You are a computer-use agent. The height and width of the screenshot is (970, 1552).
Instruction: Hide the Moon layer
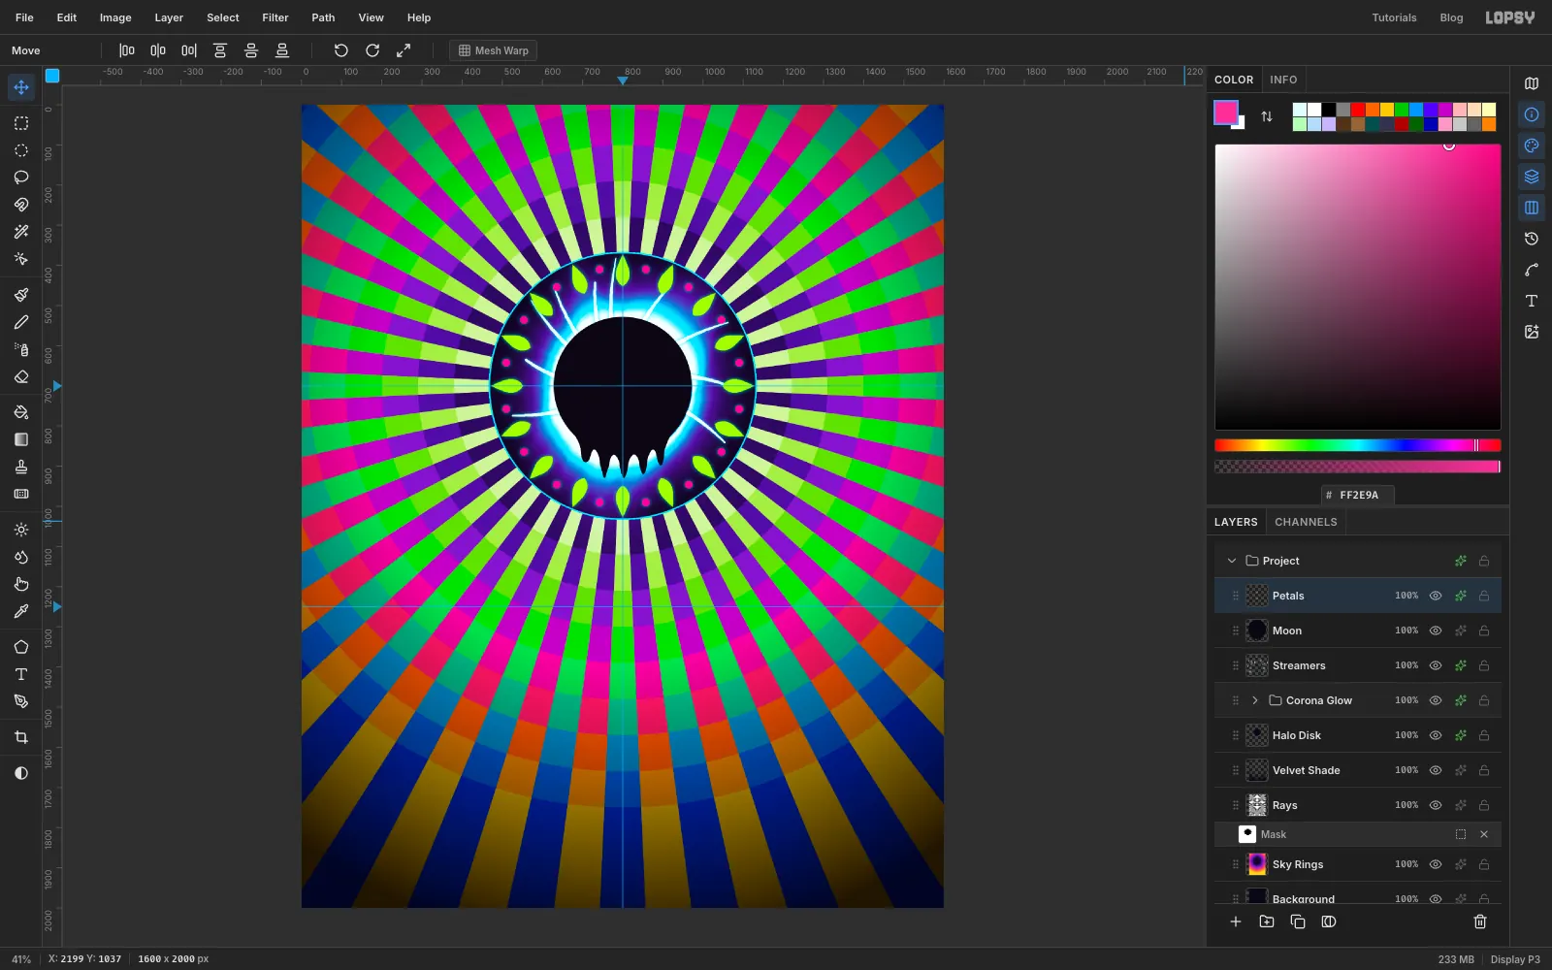click(x=1436, y=630)
